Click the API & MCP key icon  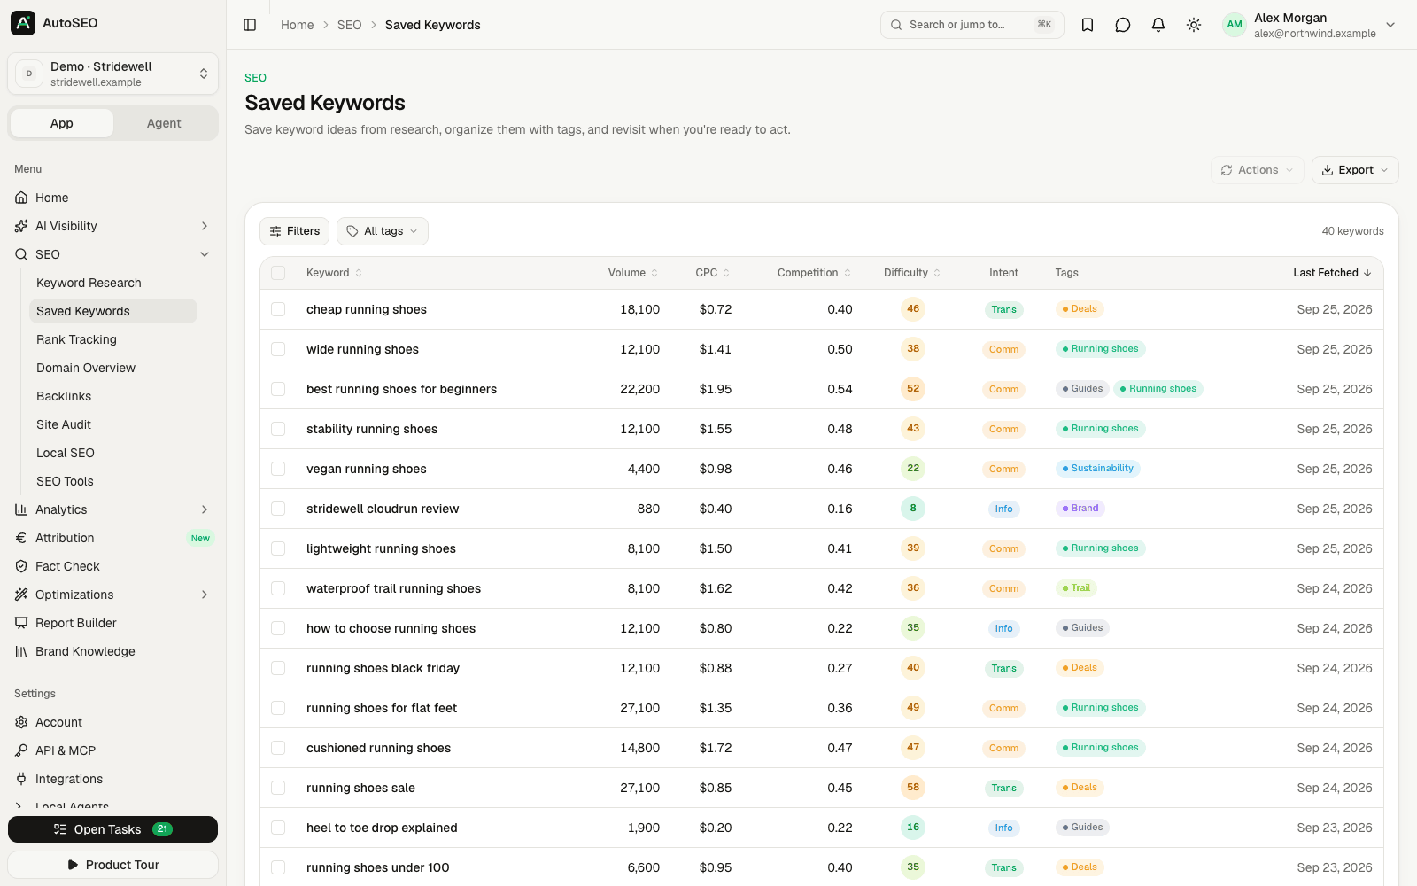tap(21, 750)
